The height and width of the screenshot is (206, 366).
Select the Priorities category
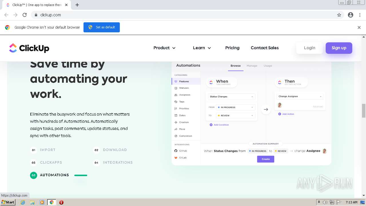coord(182,109)
